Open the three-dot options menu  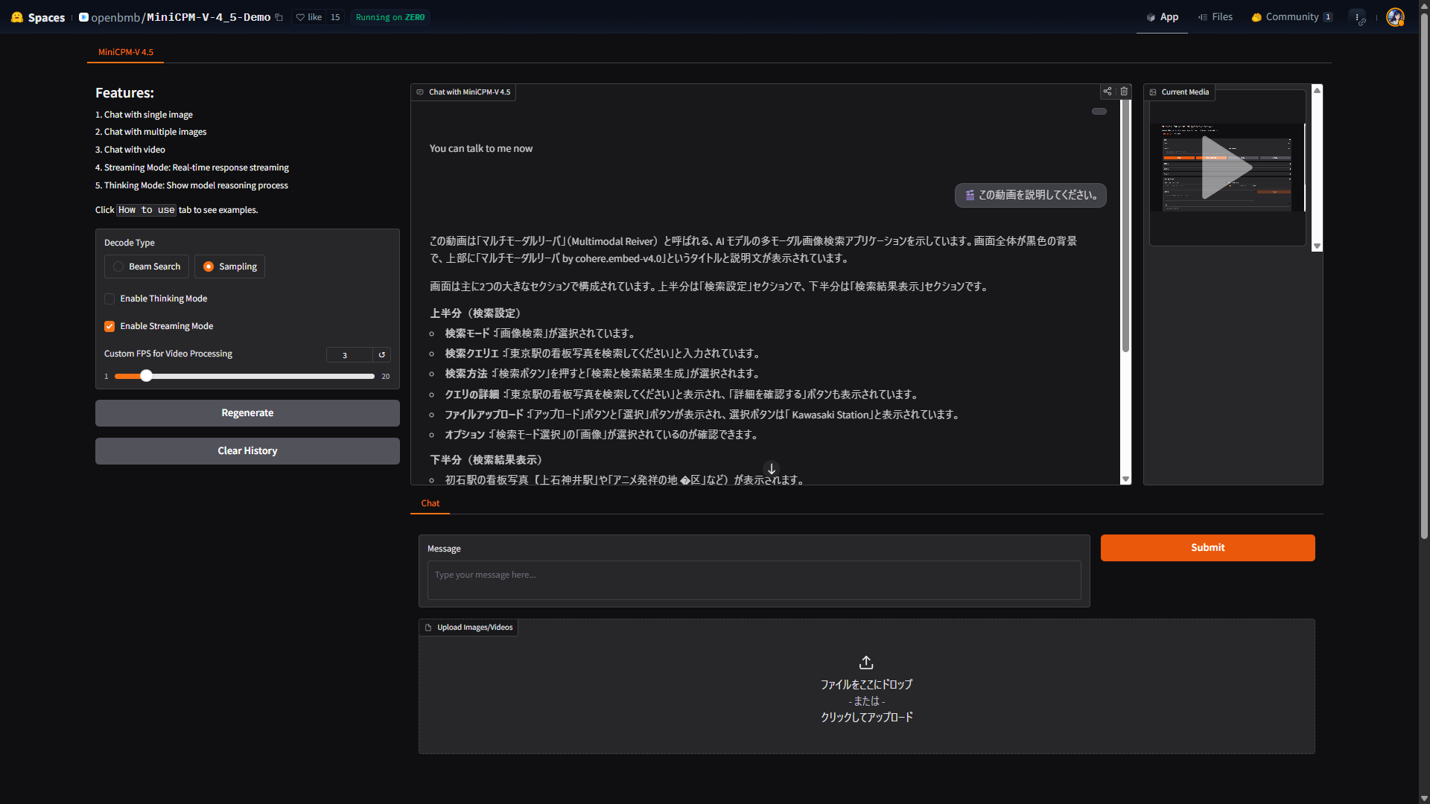point(1358,17)
